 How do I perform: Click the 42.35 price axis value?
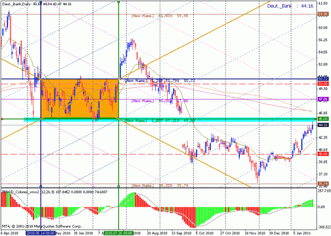point(323,138)
